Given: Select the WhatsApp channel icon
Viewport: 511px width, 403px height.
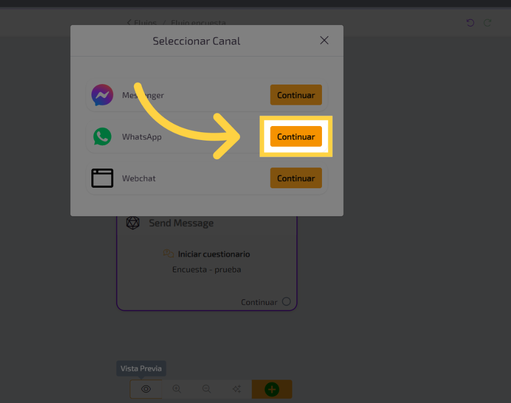Looking at the screenshot, I should (x=102, y=136).
